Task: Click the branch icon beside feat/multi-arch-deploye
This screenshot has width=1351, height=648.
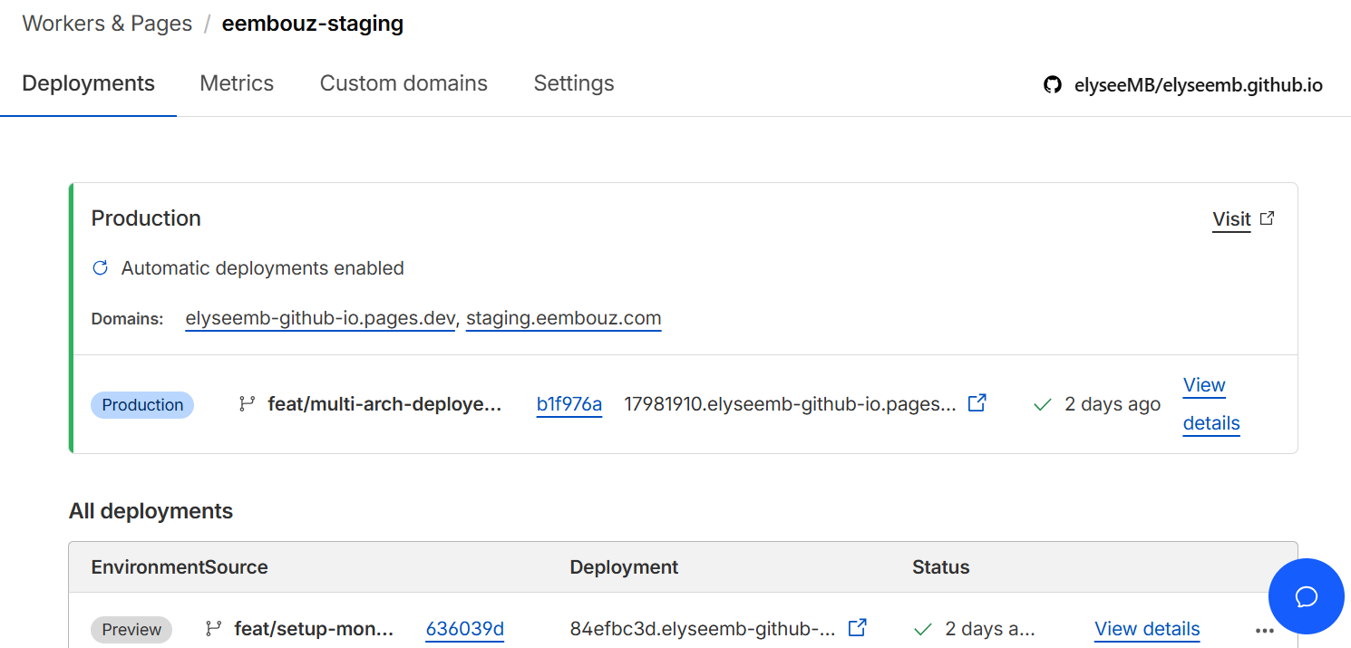Action: point(247,404)
